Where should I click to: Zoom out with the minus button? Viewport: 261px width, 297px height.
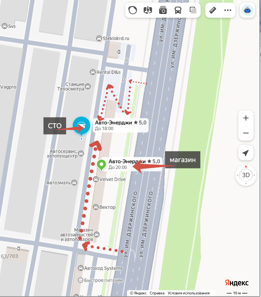pyautogui.click(x=246, y=133)
